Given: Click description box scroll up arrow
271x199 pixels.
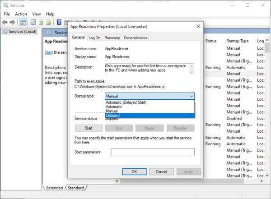Looking at the screenshot, I should pos(192,66).
